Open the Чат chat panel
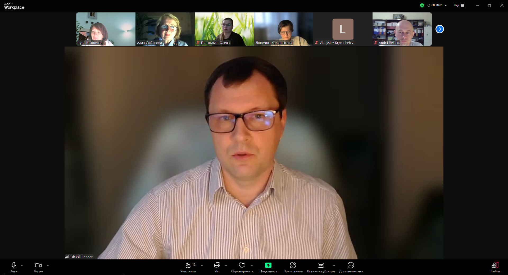This screenshot has height=275, width=508. pyautogui.click(x=217, y=267)
